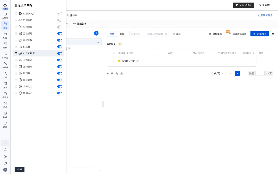278x174 pixels.
Task: Tick the checkbox for 示例测试用例 row
Action: pyautogui.click(x=112, y=61)
